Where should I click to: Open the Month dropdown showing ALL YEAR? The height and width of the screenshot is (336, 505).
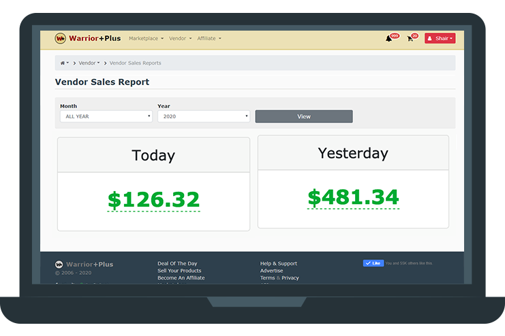106,116
